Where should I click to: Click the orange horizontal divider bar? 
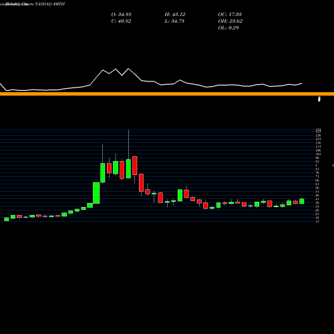coord(167,94)
